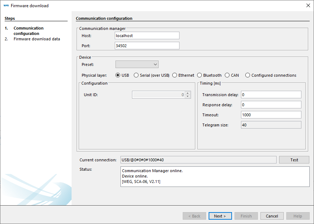Viewport: 314px width, 224px height.
Task: Pick the CAN physical layer option
Action: (227, 75)
